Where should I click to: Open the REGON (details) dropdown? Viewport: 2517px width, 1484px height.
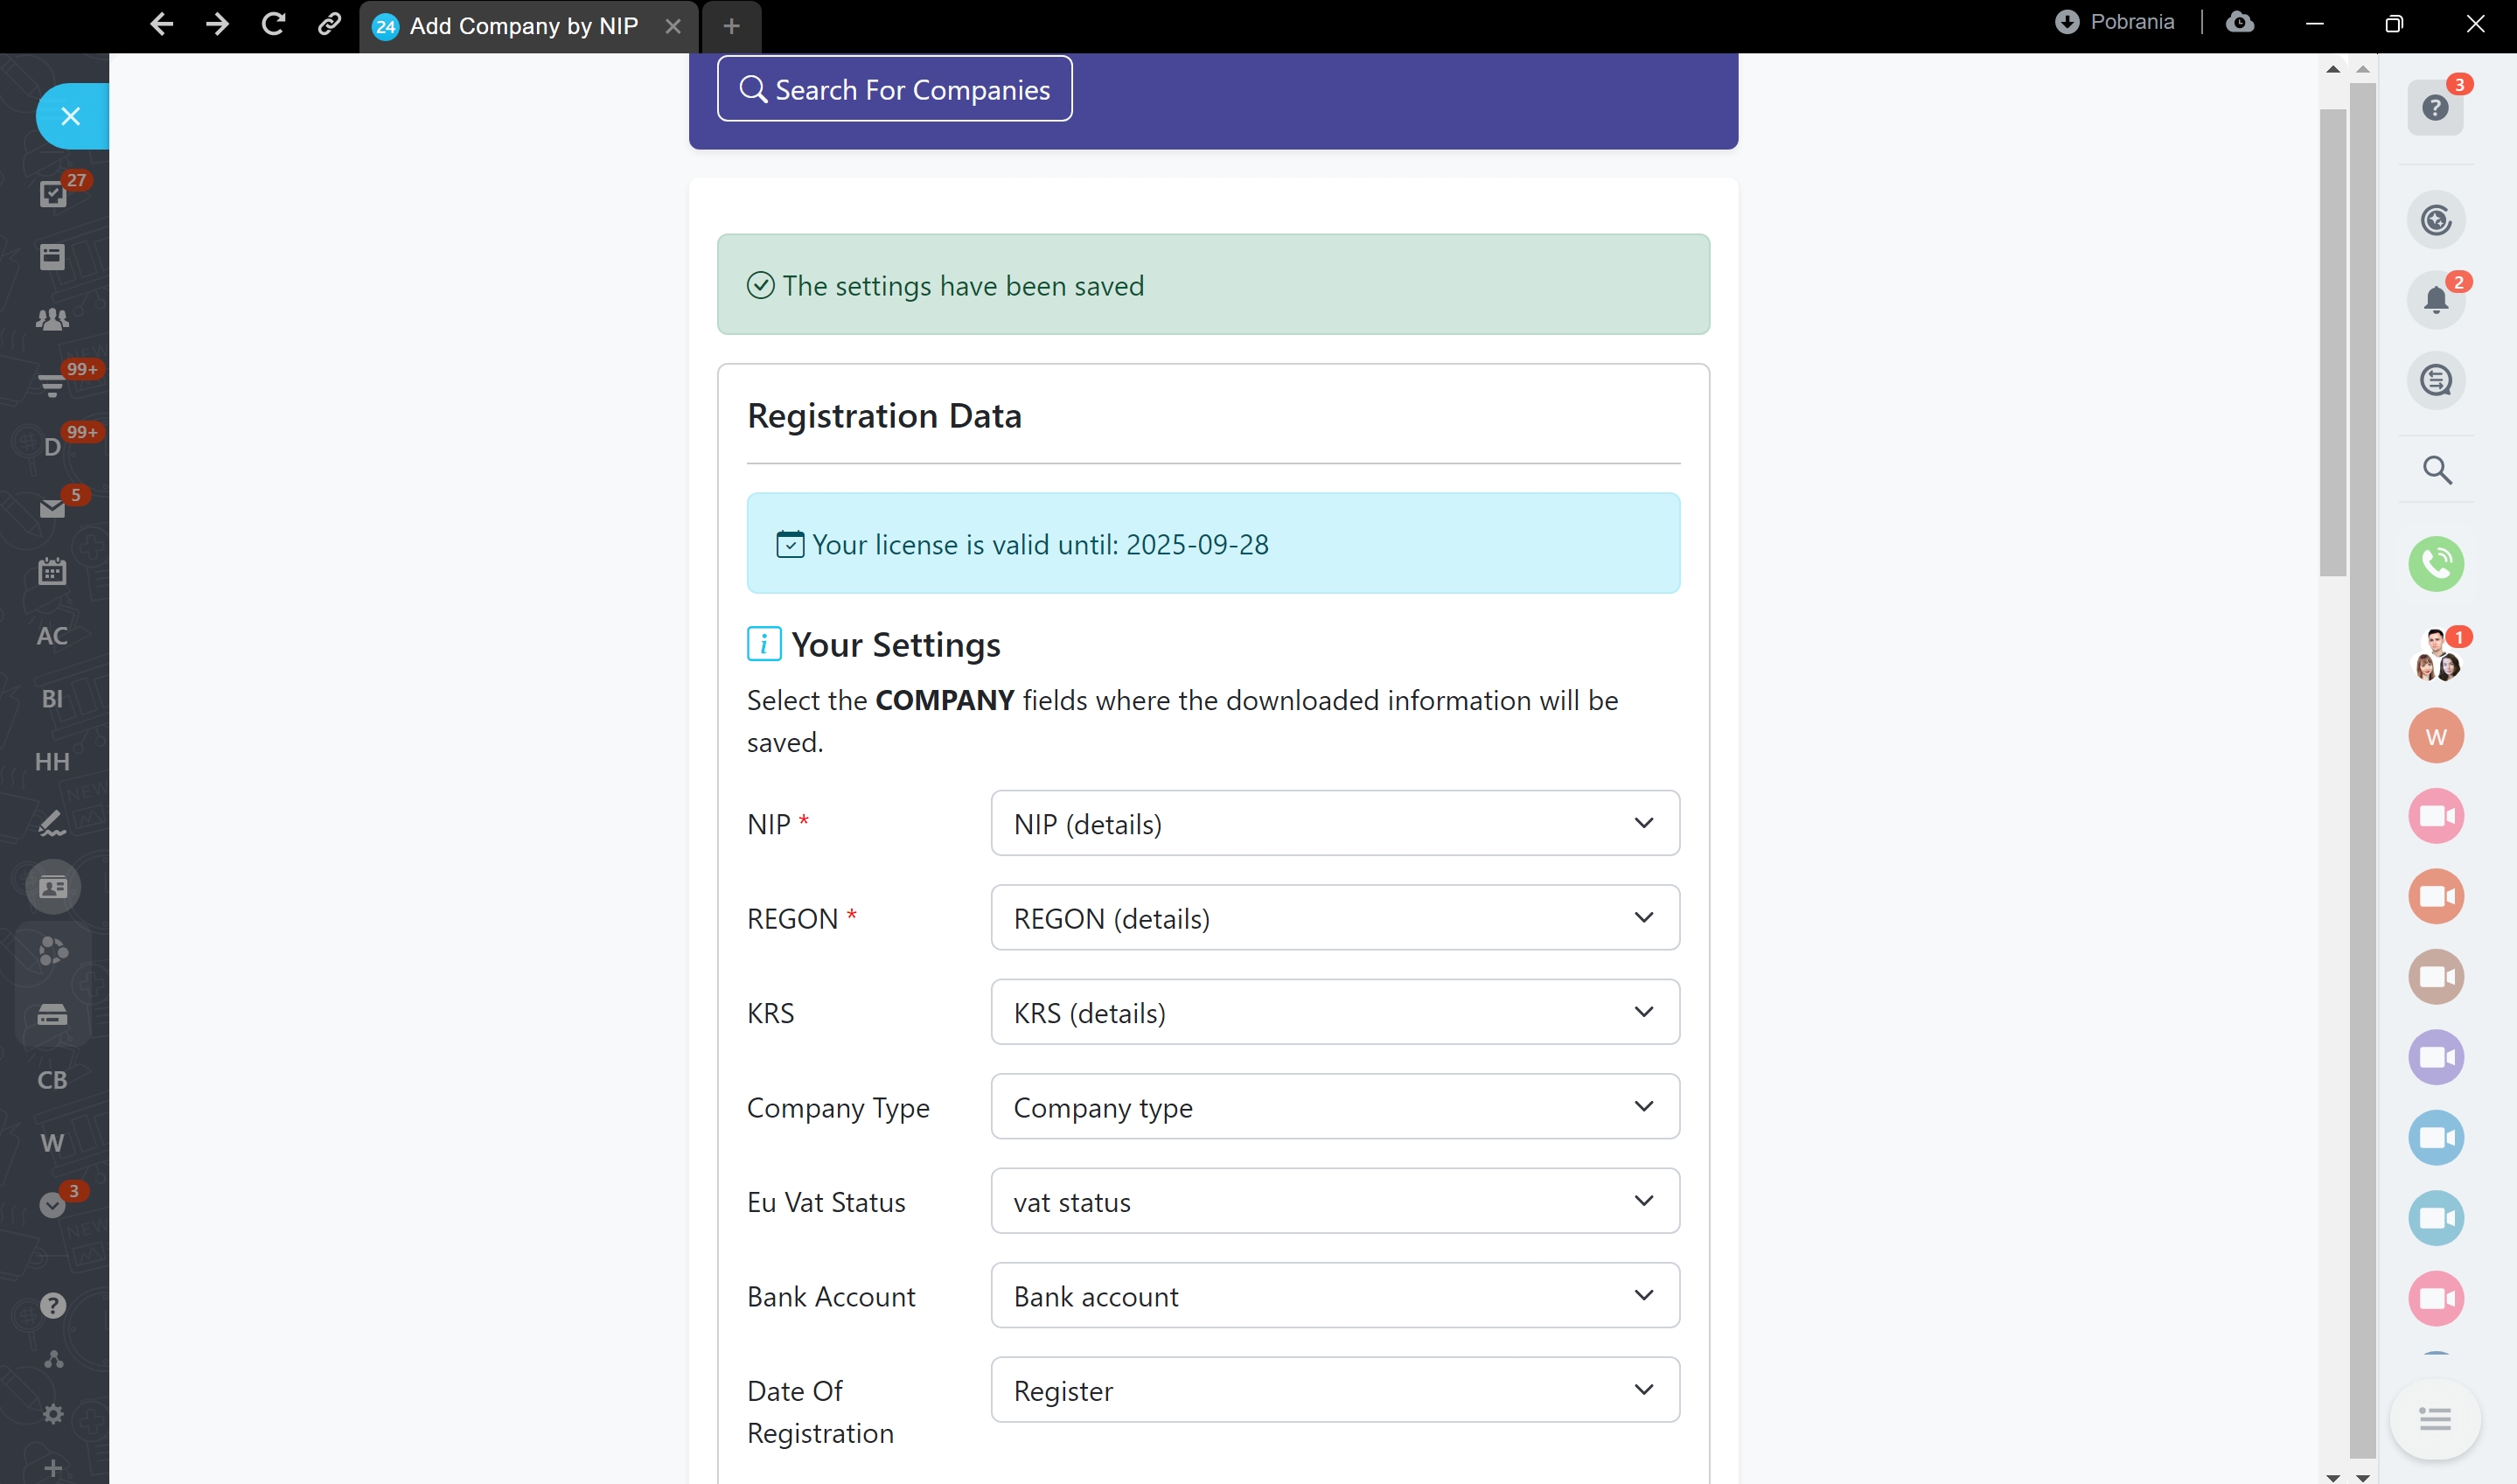tap(1334, 917)
